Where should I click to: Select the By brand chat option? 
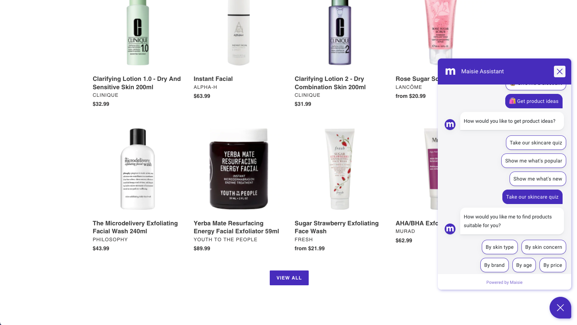click(494, 265)
